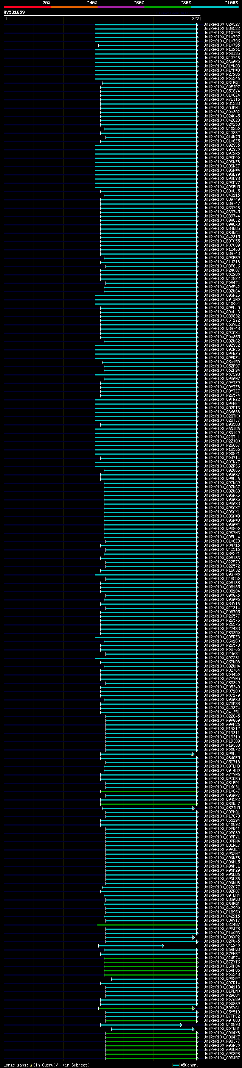Click the red ~20% identity legend segment

(27, 7)
